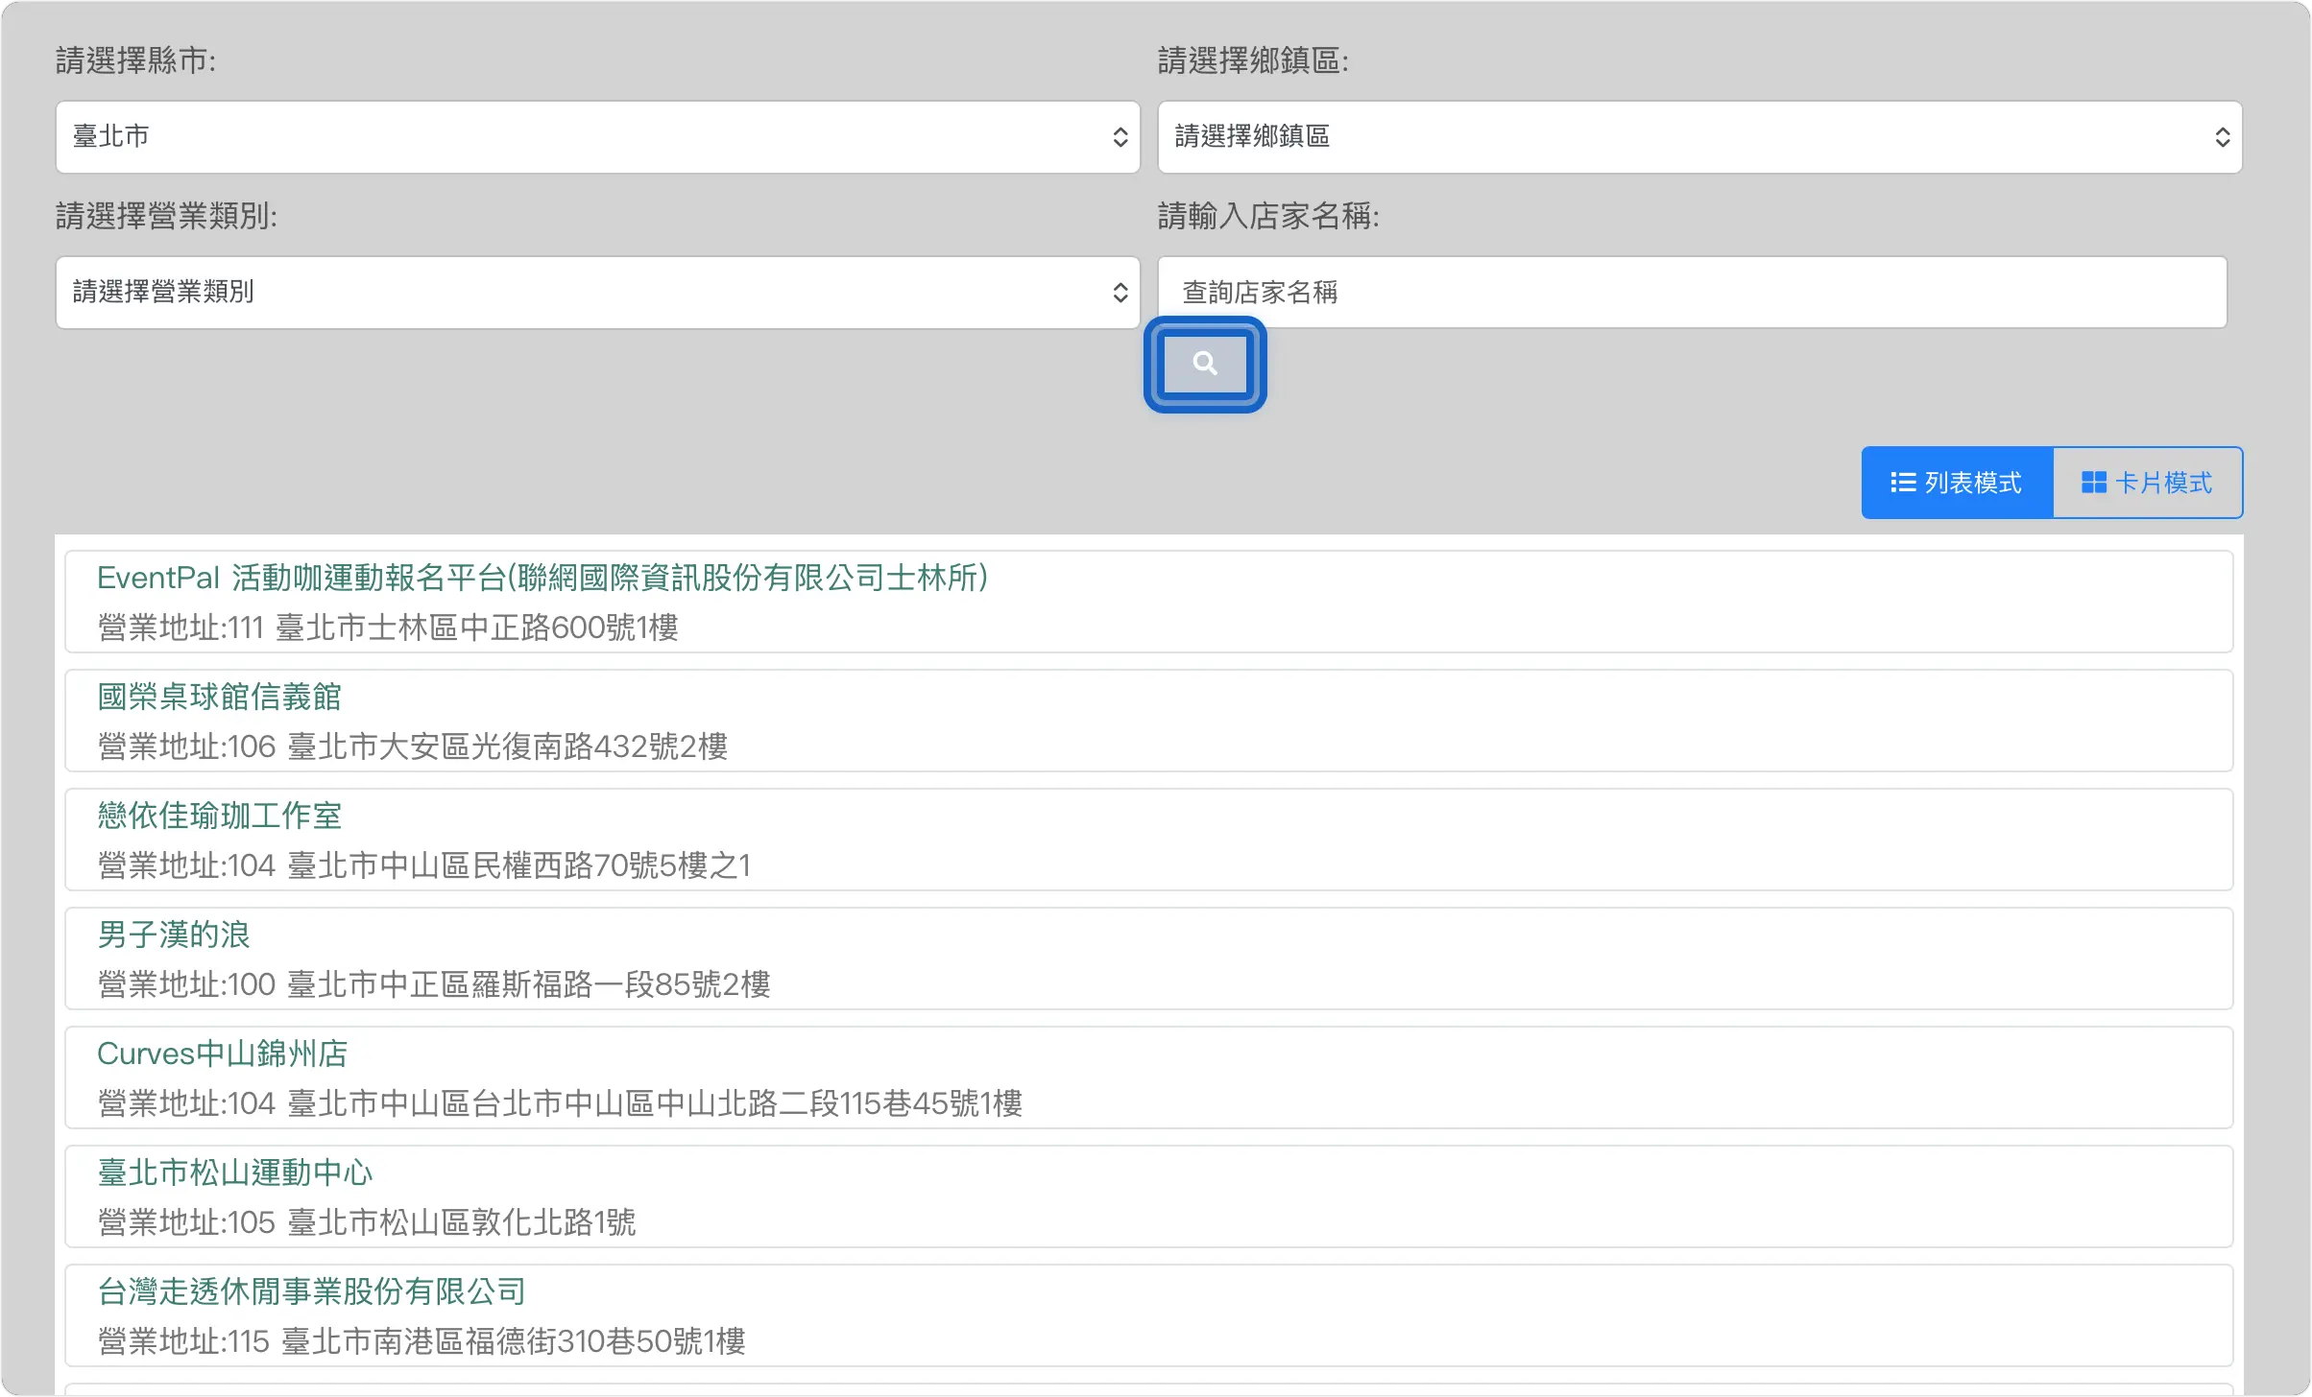Click address 中山北路二段115巷45號1樓
Screen dimensions: 2312x1397
pyautogui.click(x=839, y=1103)
